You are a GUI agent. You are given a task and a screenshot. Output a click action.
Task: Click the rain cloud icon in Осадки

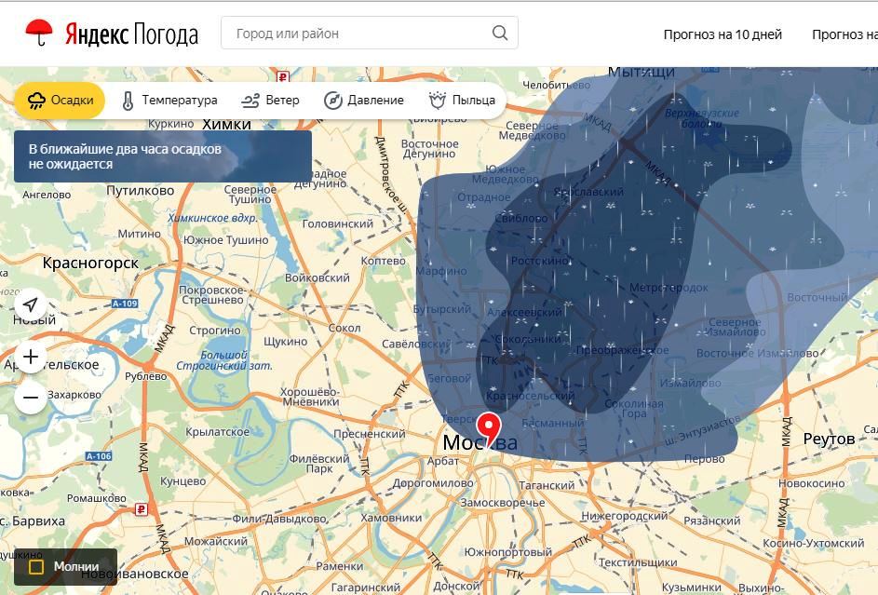pyautogui.click(x=36, y=101)
